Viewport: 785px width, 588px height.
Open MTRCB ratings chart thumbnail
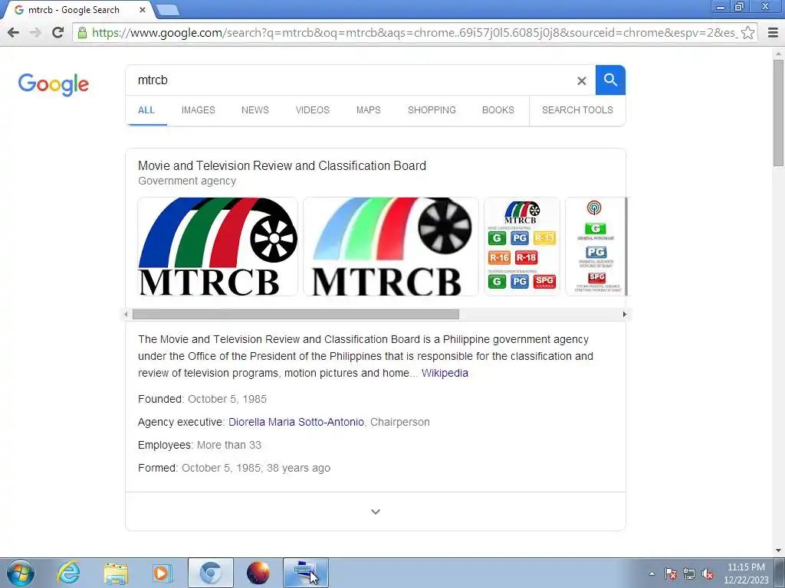tap(521, 247)
